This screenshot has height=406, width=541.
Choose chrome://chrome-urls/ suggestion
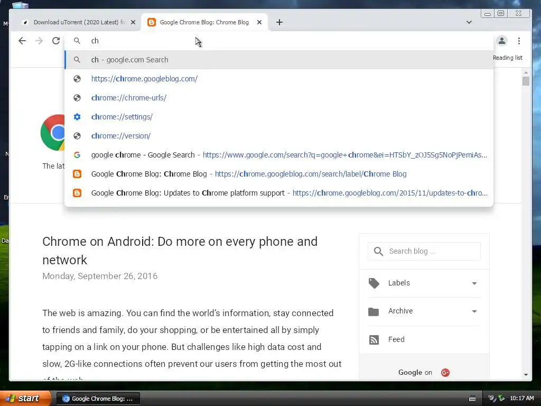point(279,98)
